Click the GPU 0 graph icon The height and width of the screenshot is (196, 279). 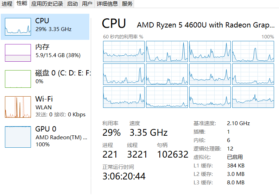(18, 137)
